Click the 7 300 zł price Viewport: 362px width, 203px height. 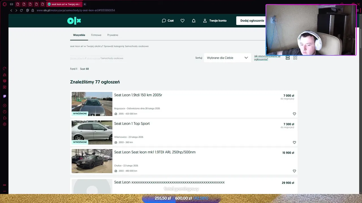click(289, 124)
